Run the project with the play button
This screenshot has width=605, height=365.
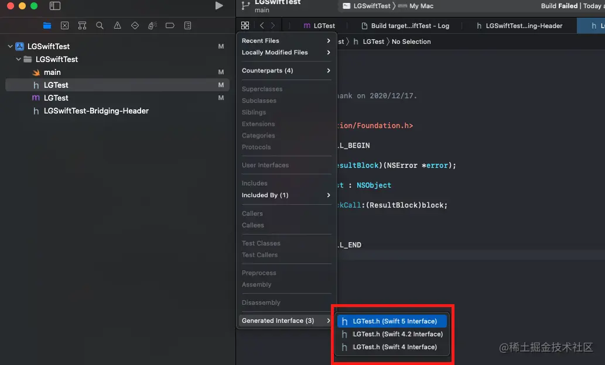click(x=219, y=6)
